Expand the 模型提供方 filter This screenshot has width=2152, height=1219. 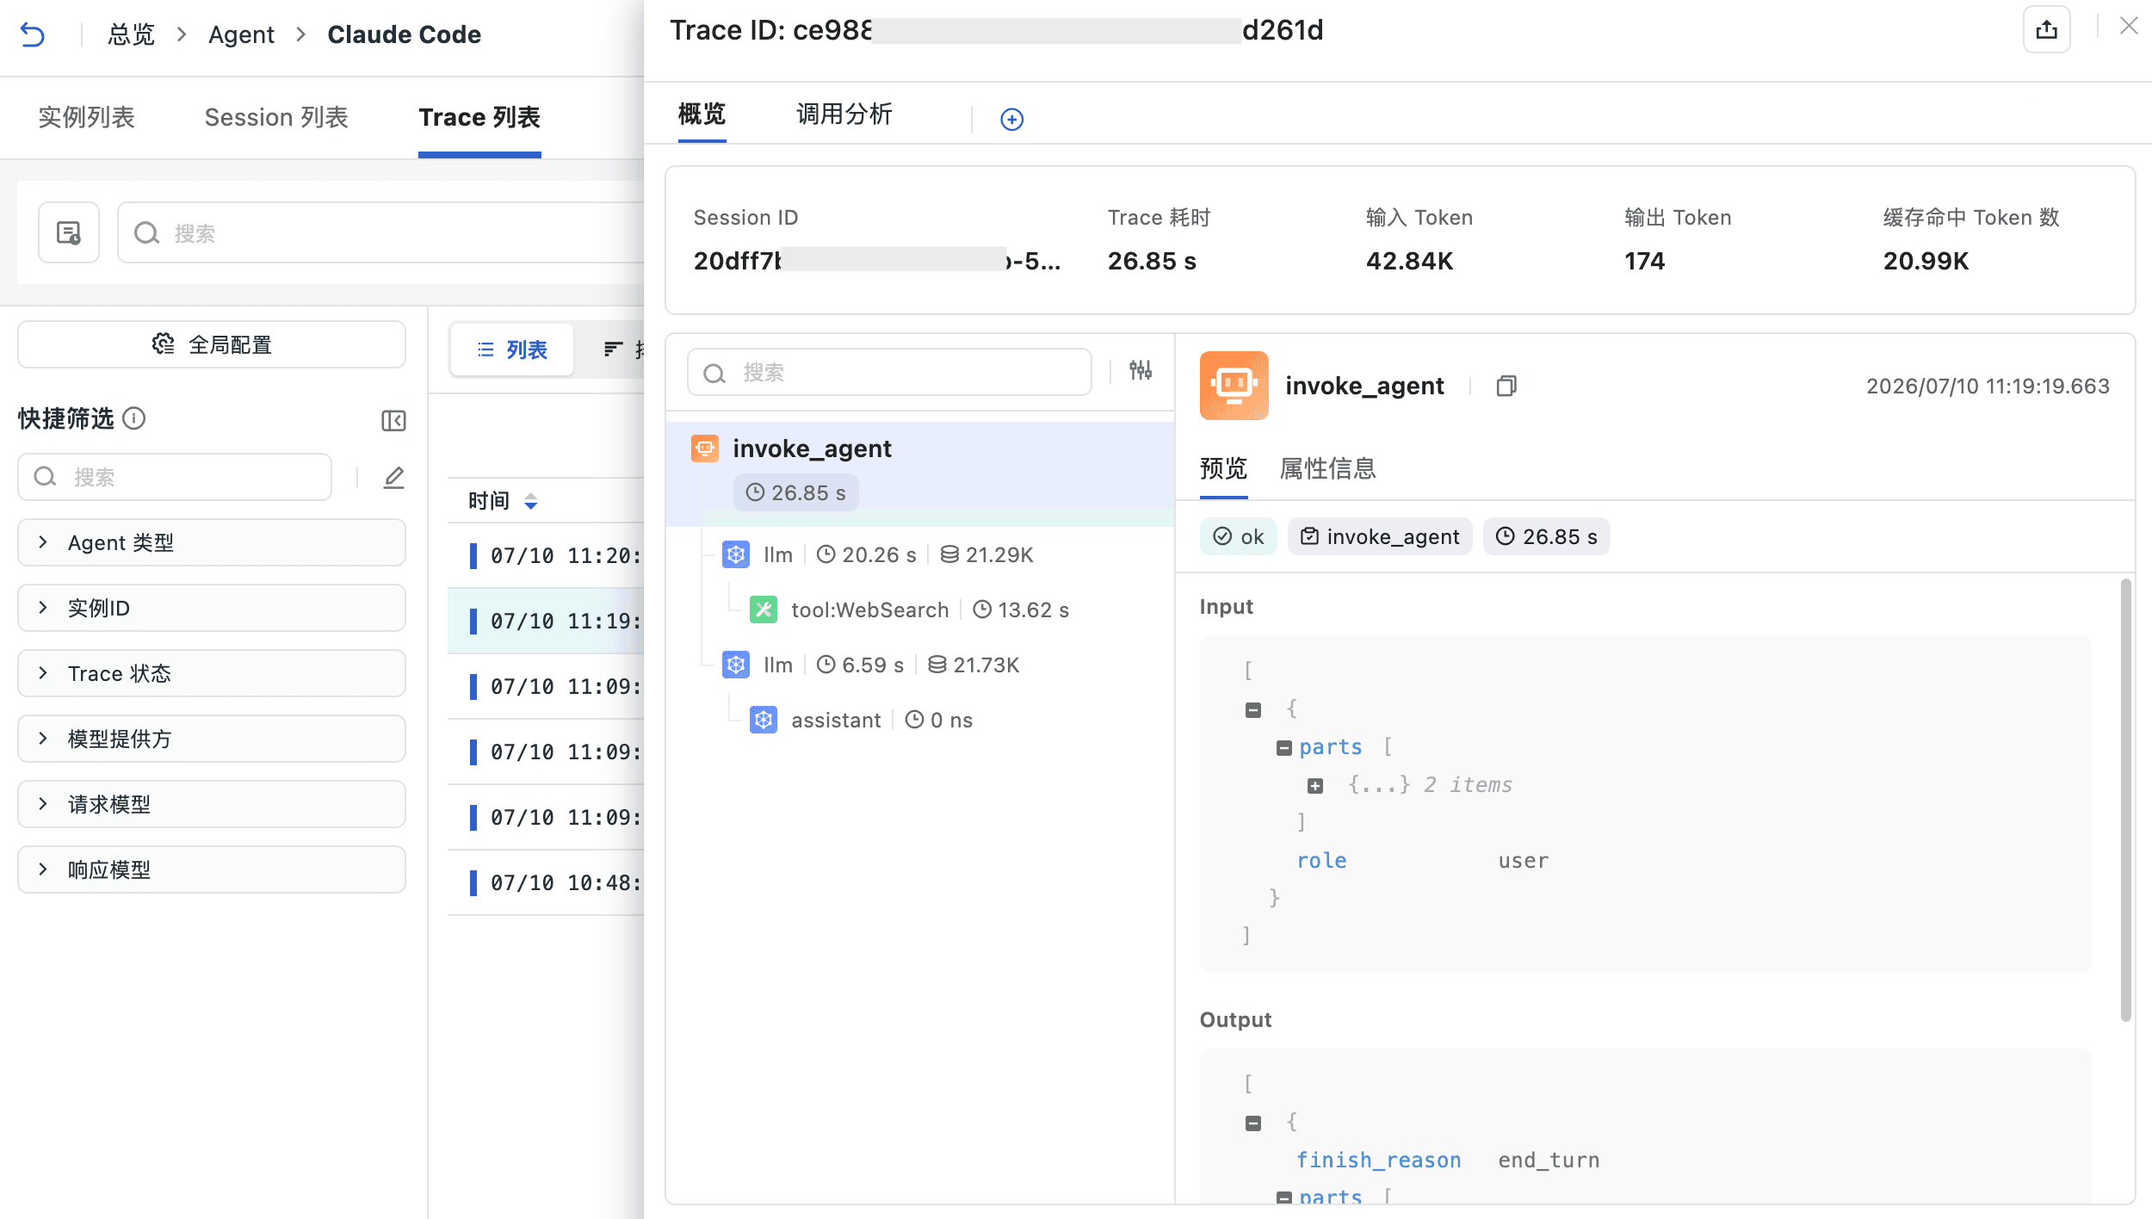(x=211, y=739)
